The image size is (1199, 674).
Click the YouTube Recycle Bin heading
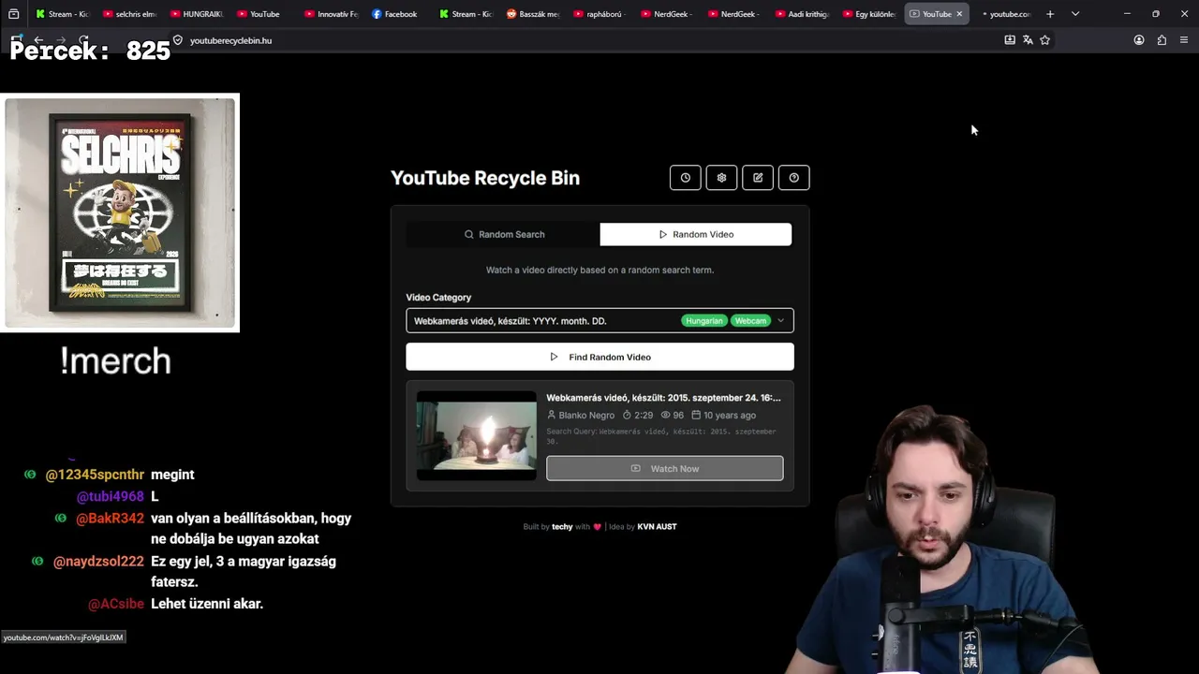tap(485, 178)
